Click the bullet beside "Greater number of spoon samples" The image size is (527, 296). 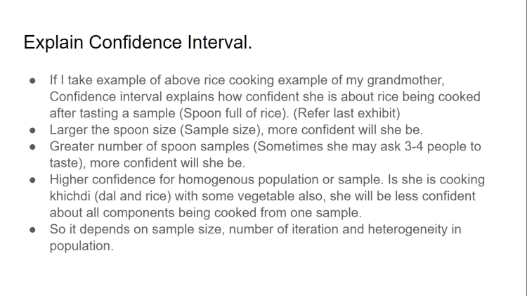tap(32, 146)
